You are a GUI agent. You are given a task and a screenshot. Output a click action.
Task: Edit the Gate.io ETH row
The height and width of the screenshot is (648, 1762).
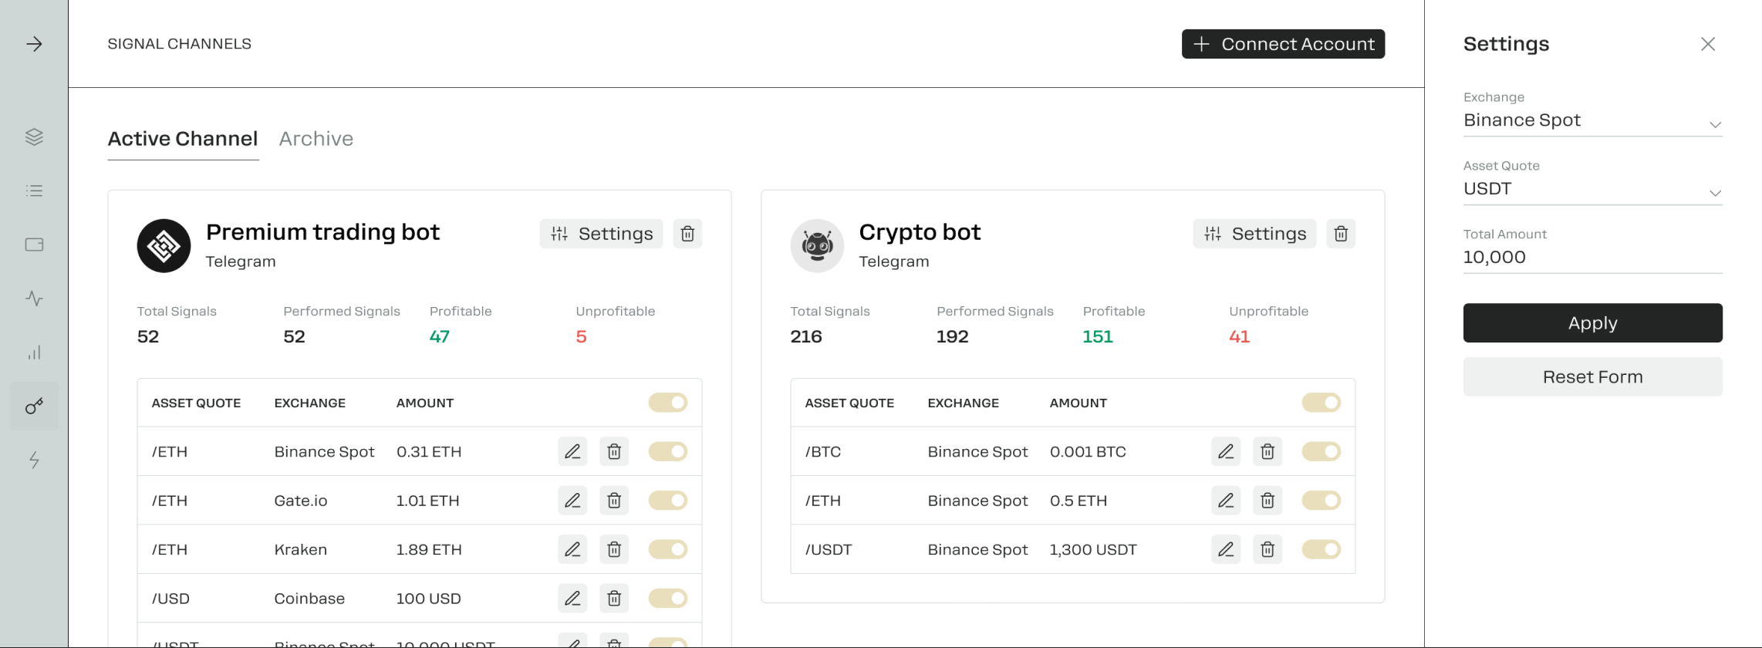[572, 501]
